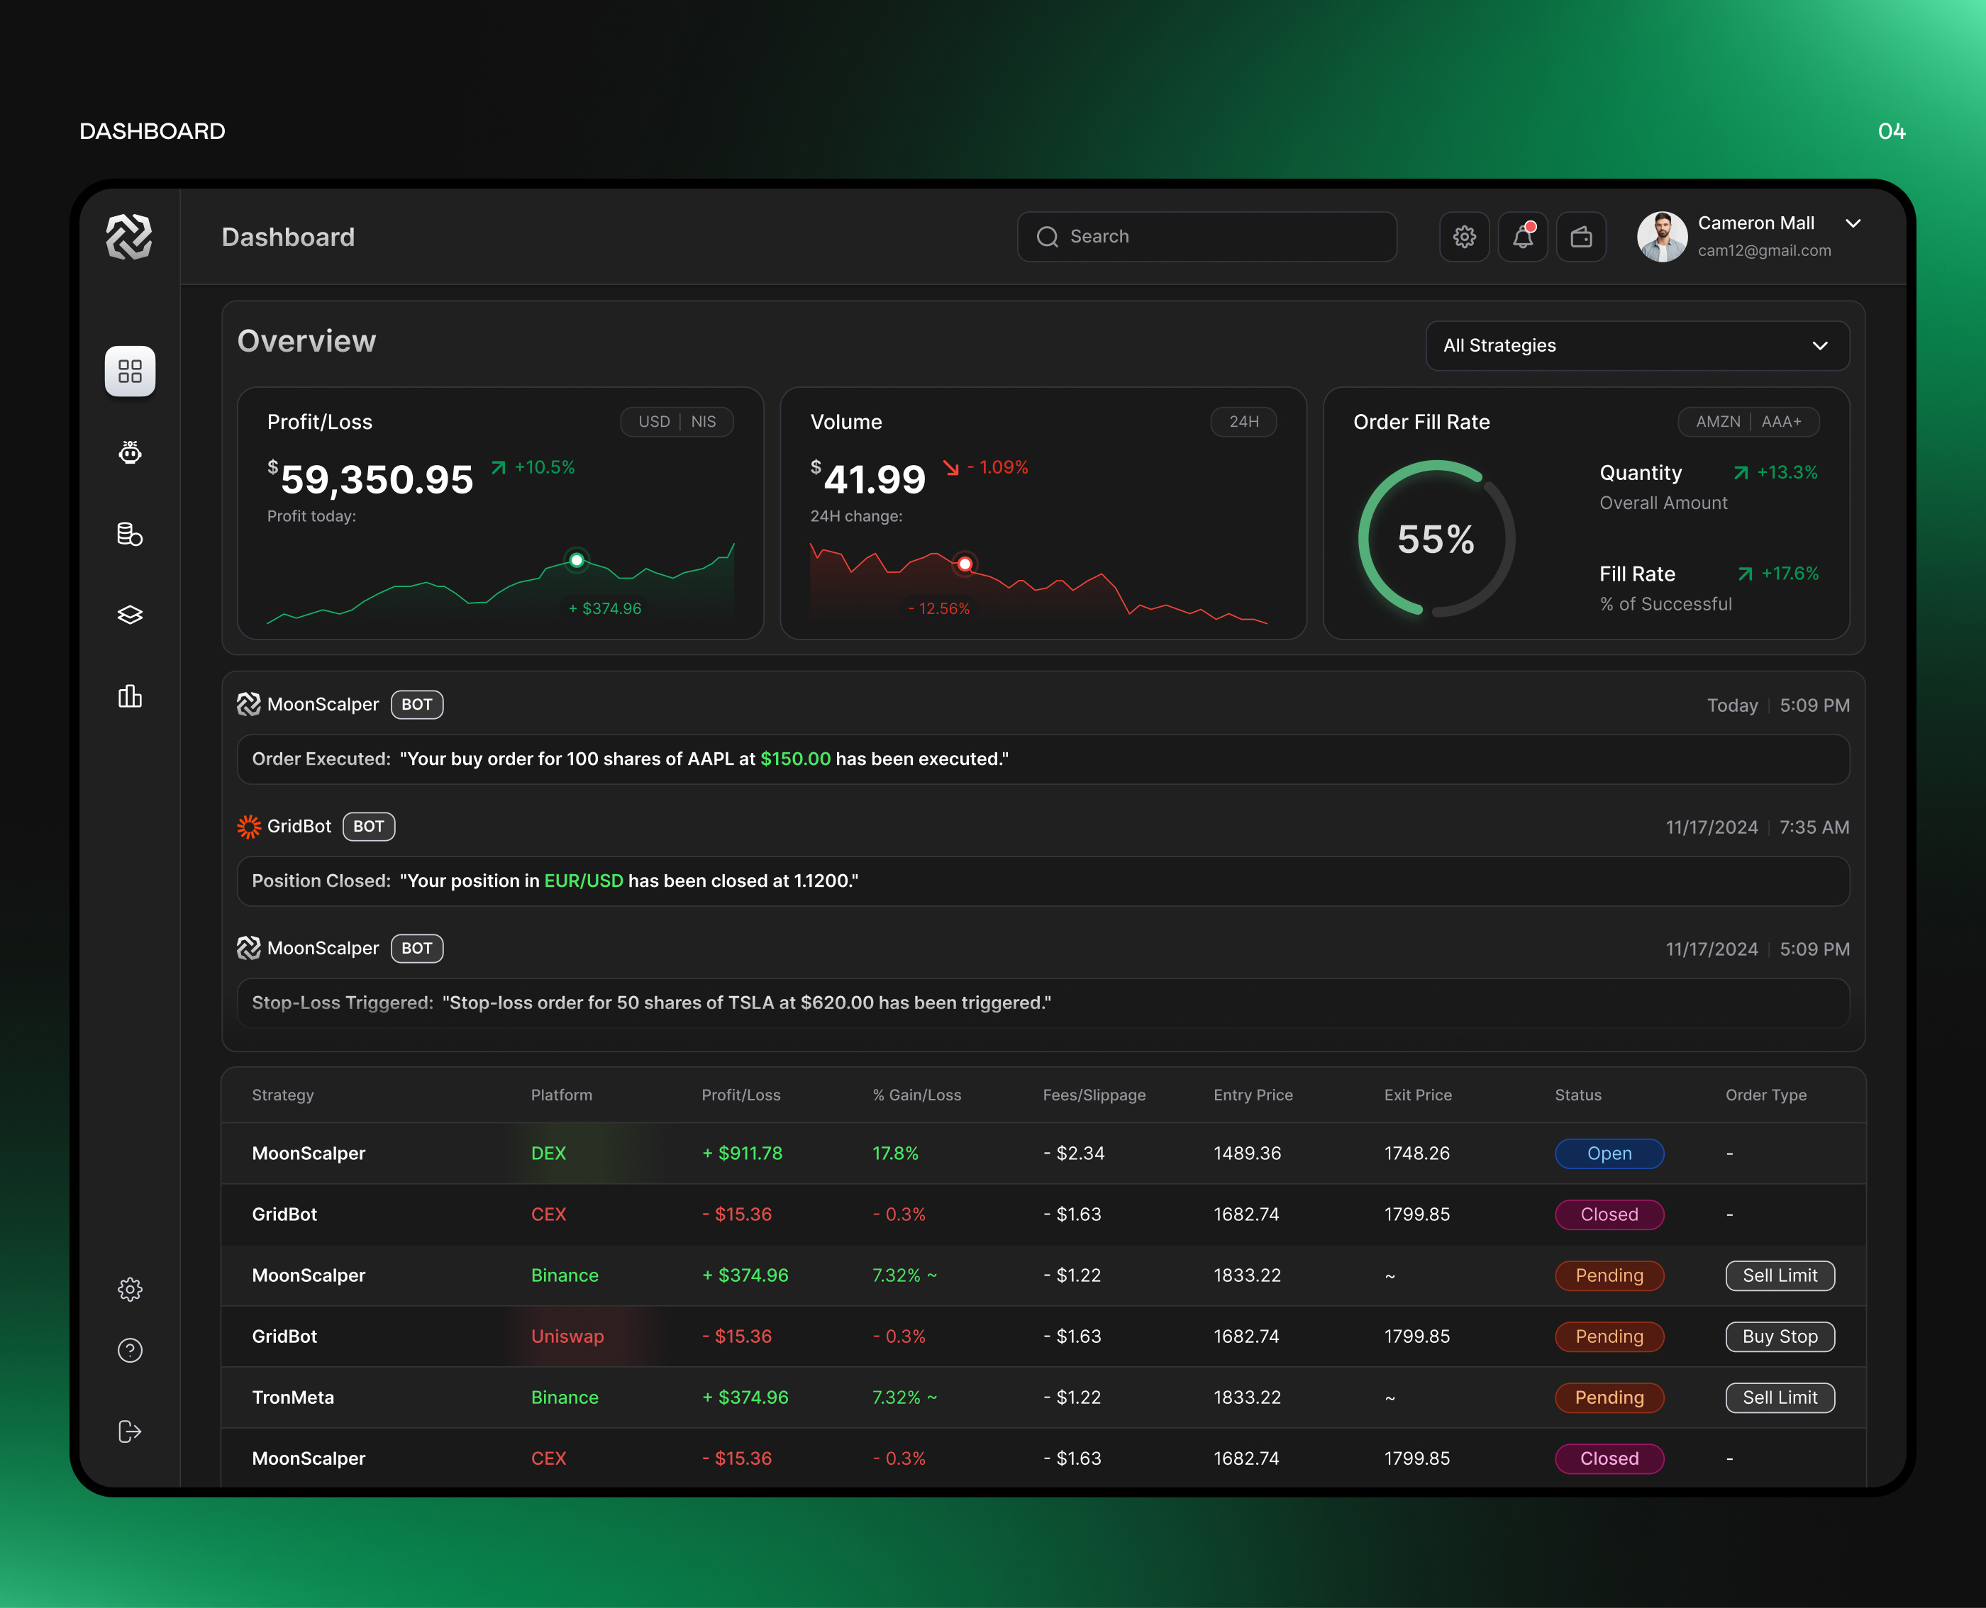
Task: Select the AMZN tab on Order Fill Rate
Action: coord(1718,421)
